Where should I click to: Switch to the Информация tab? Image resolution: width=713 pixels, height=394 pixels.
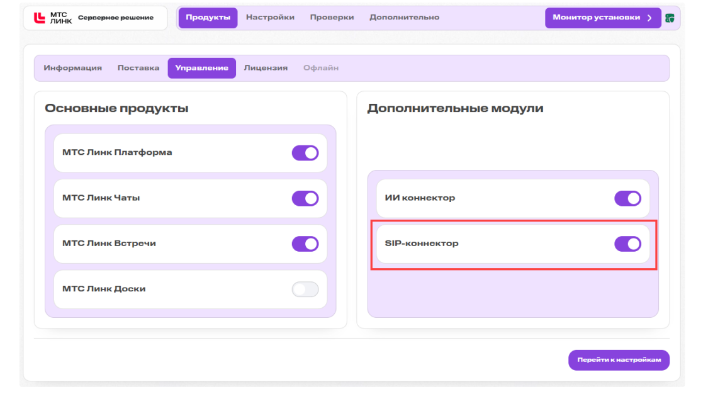coord(73,68)
